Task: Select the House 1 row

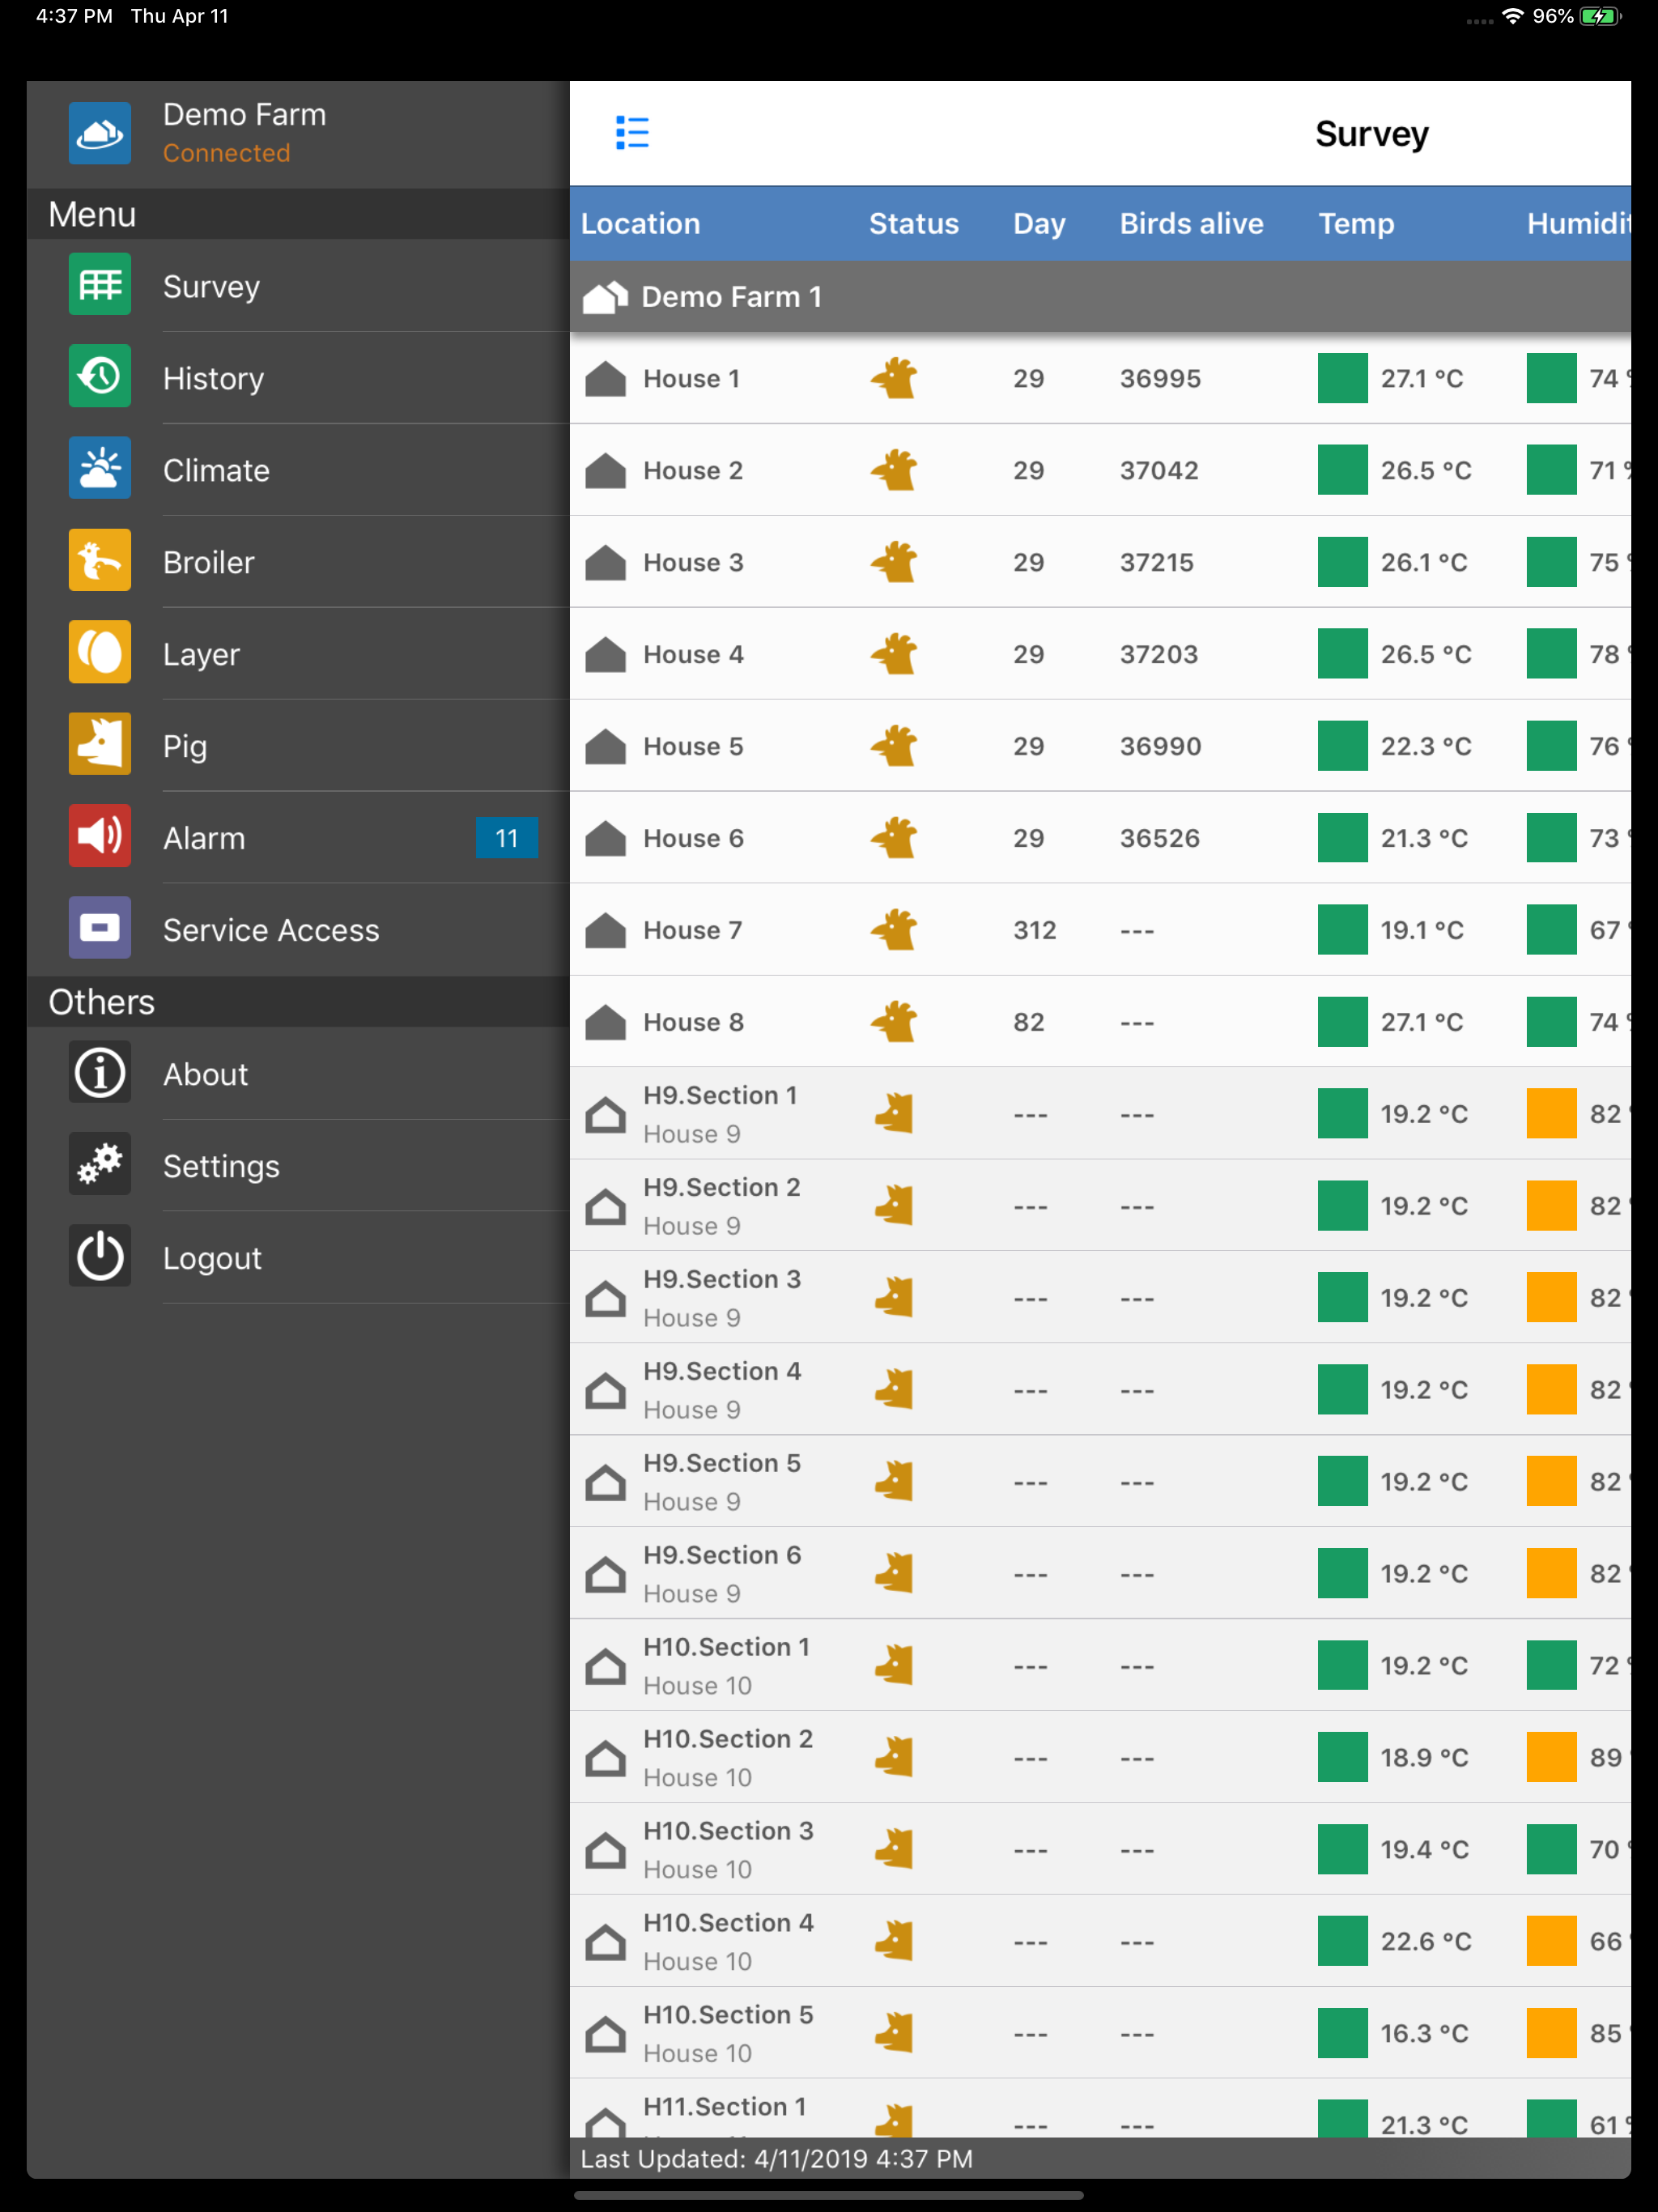Action: coord(1100,378)
